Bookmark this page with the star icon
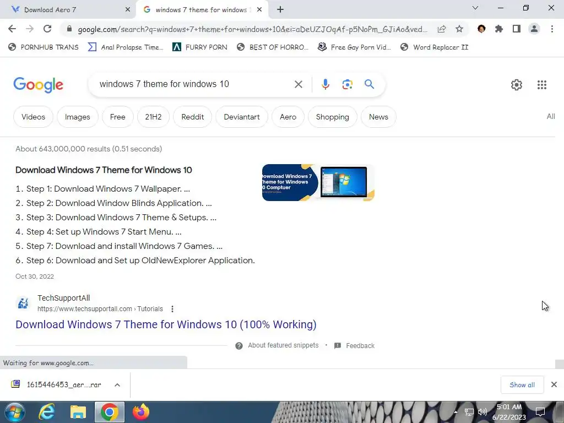This screenshot has width=564, height=423. pyautogui.click(x=459, y=29)
